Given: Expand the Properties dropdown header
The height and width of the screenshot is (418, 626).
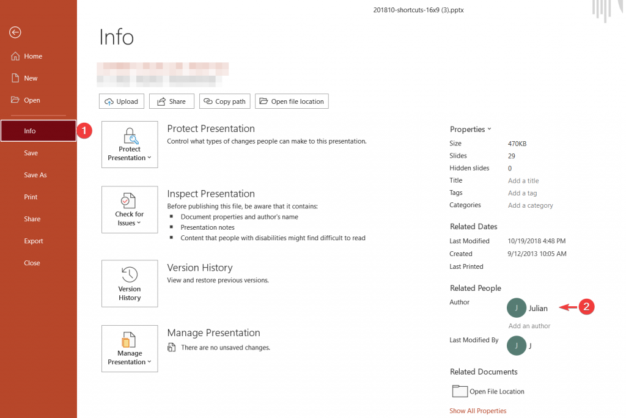Looking at the screenshot, I should (470, 130).
